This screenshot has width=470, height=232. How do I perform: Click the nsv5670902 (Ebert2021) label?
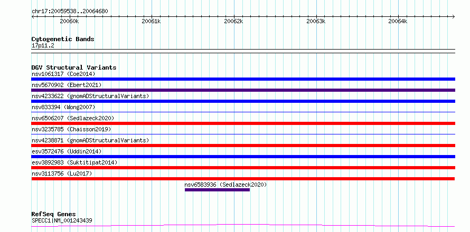[x=67, y=85]
